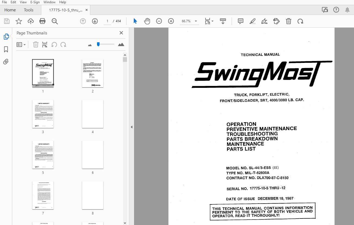The height and width of the screenshot is (225, 354).
Task: Click thumbnails scrollbar up arrow
Action: [125, 55]
